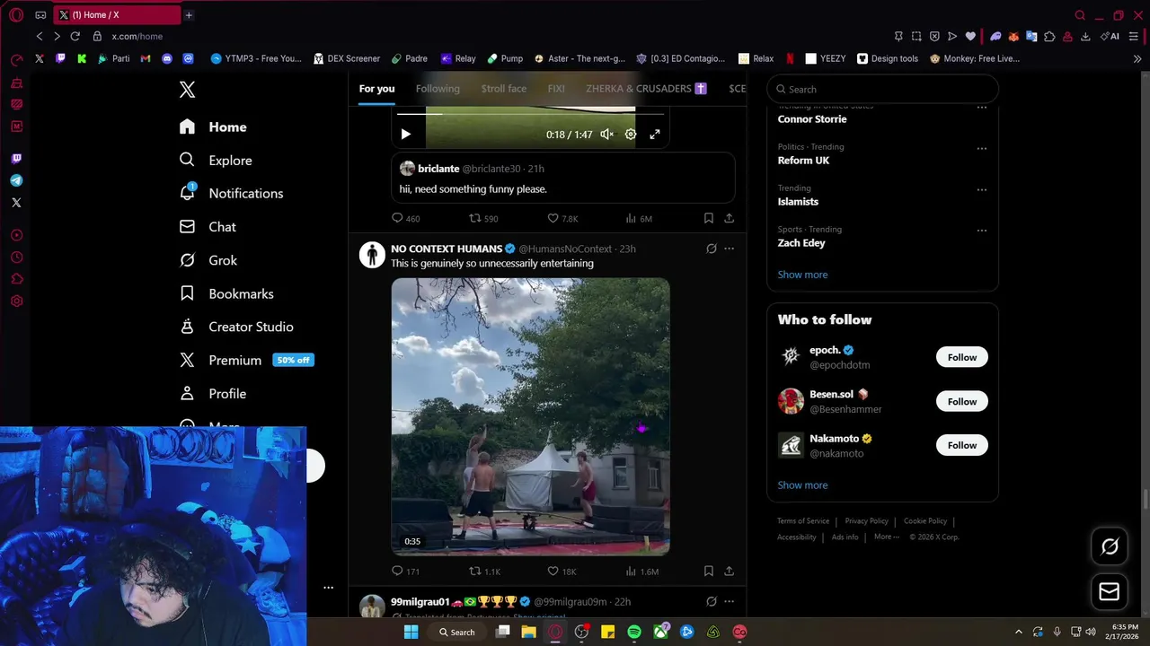Follow Nakamoto account
This screenshot has height=646, width=1150.
961,445
